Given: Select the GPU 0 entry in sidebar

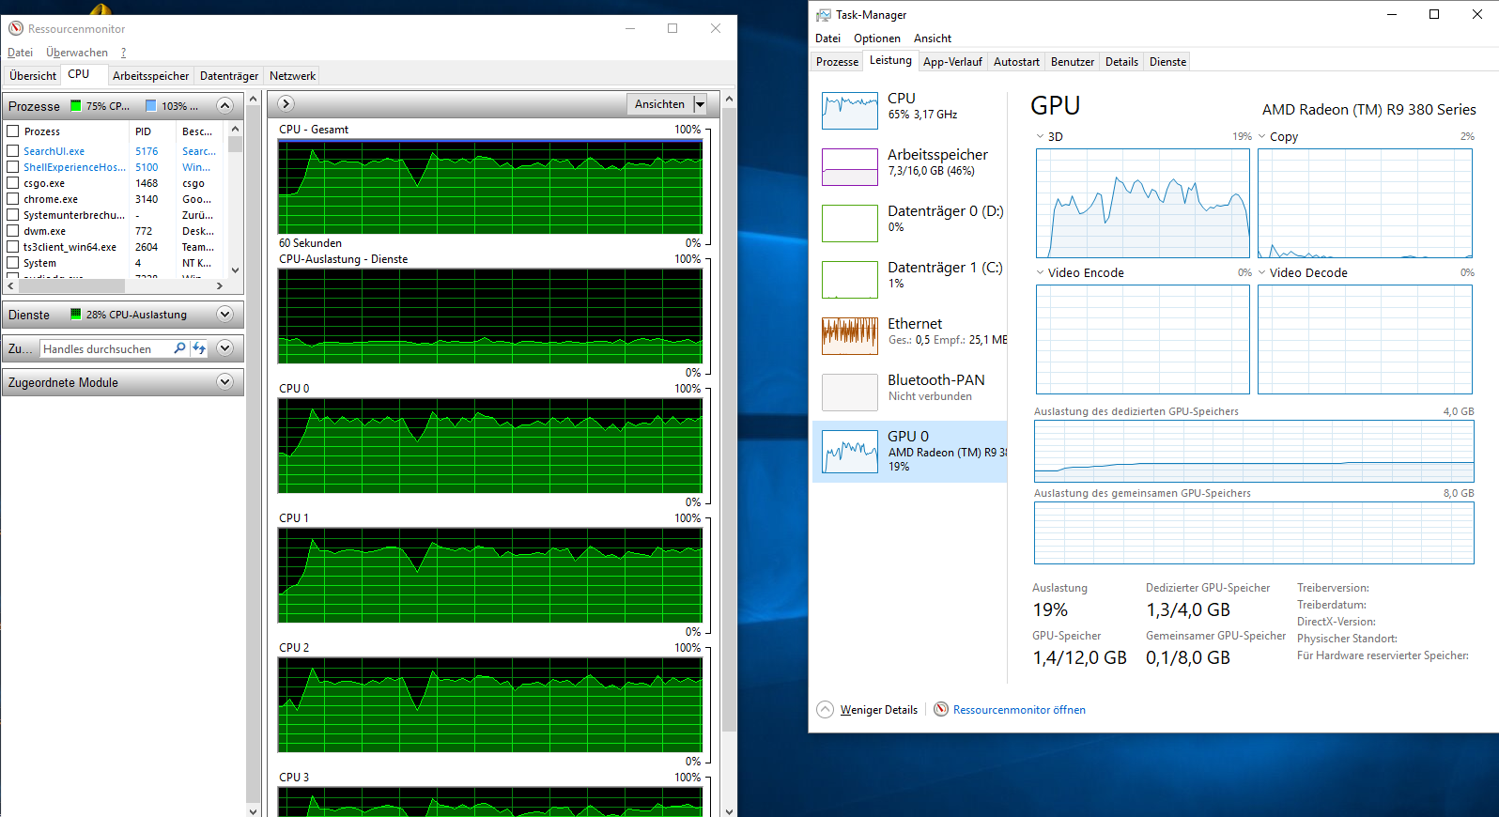Looking at the screenshot, I should [909, 452].
